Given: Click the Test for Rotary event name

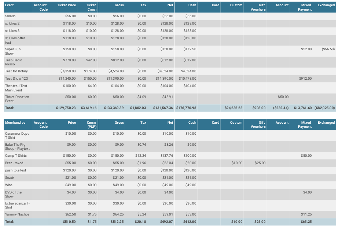Looking at the screenshot, I should pos(16,71).
